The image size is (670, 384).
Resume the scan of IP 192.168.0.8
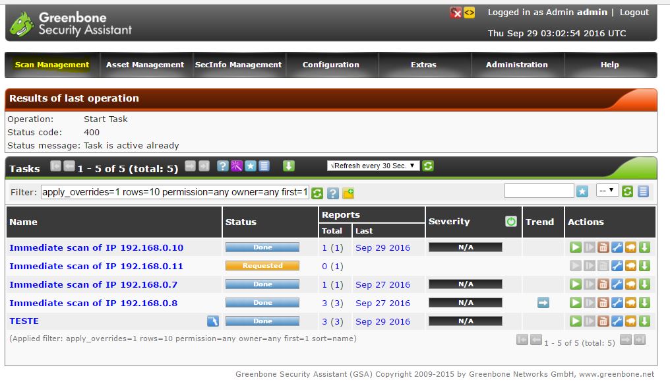coord(588,303)
